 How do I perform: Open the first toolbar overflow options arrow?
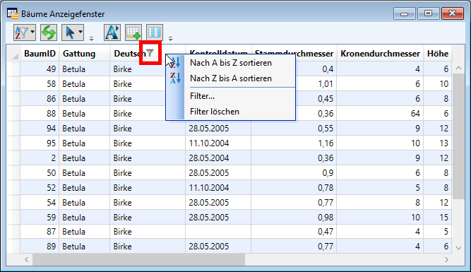[x=92, y=38]
